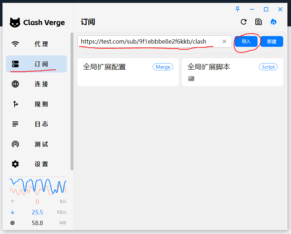Show the 日志 logs page
The height and width of the screenshot is (234, 291).
click(36, 124)
